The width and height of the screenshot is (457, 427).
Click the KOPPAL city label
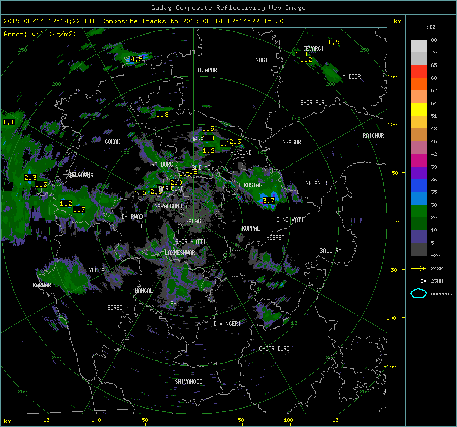click(251, 228)
